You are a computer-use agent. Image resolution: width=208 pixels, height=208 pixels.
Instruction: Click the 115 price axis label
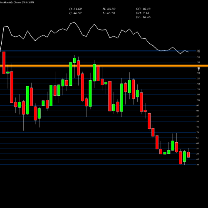pyautogui.click(x=198, y=84)
